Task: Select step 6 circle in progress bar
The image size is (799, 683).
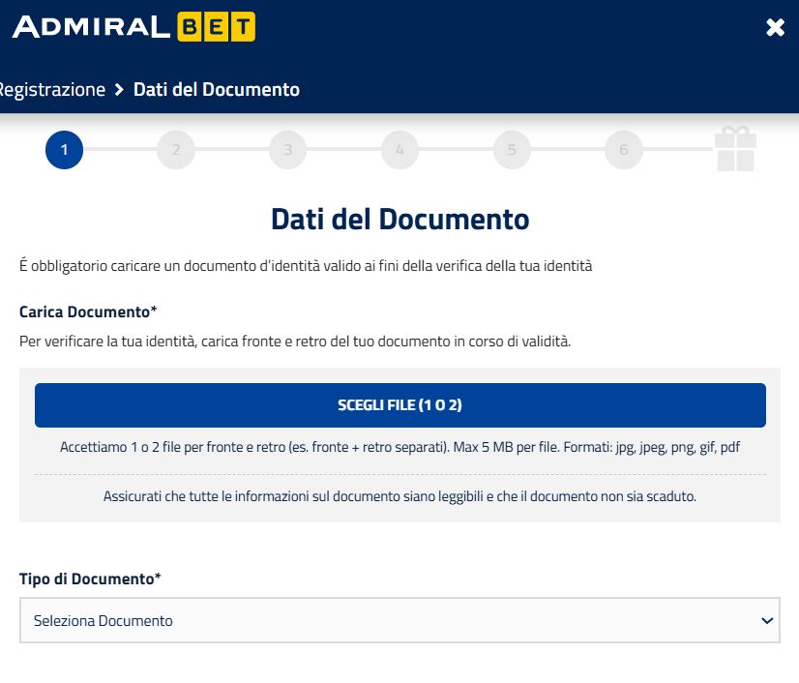Action: click(x=623, y=150)
